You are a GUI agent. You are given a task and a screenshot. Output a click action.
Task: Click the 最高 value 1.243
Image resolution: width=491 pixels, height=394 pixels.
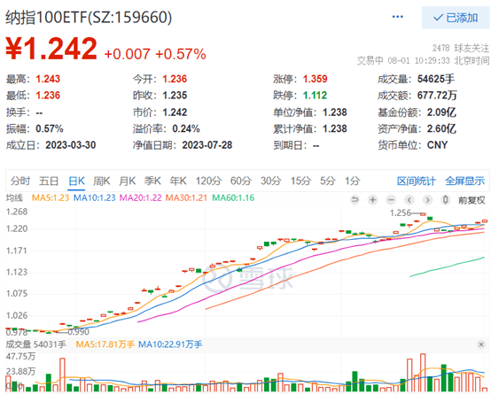click(48, 79)
